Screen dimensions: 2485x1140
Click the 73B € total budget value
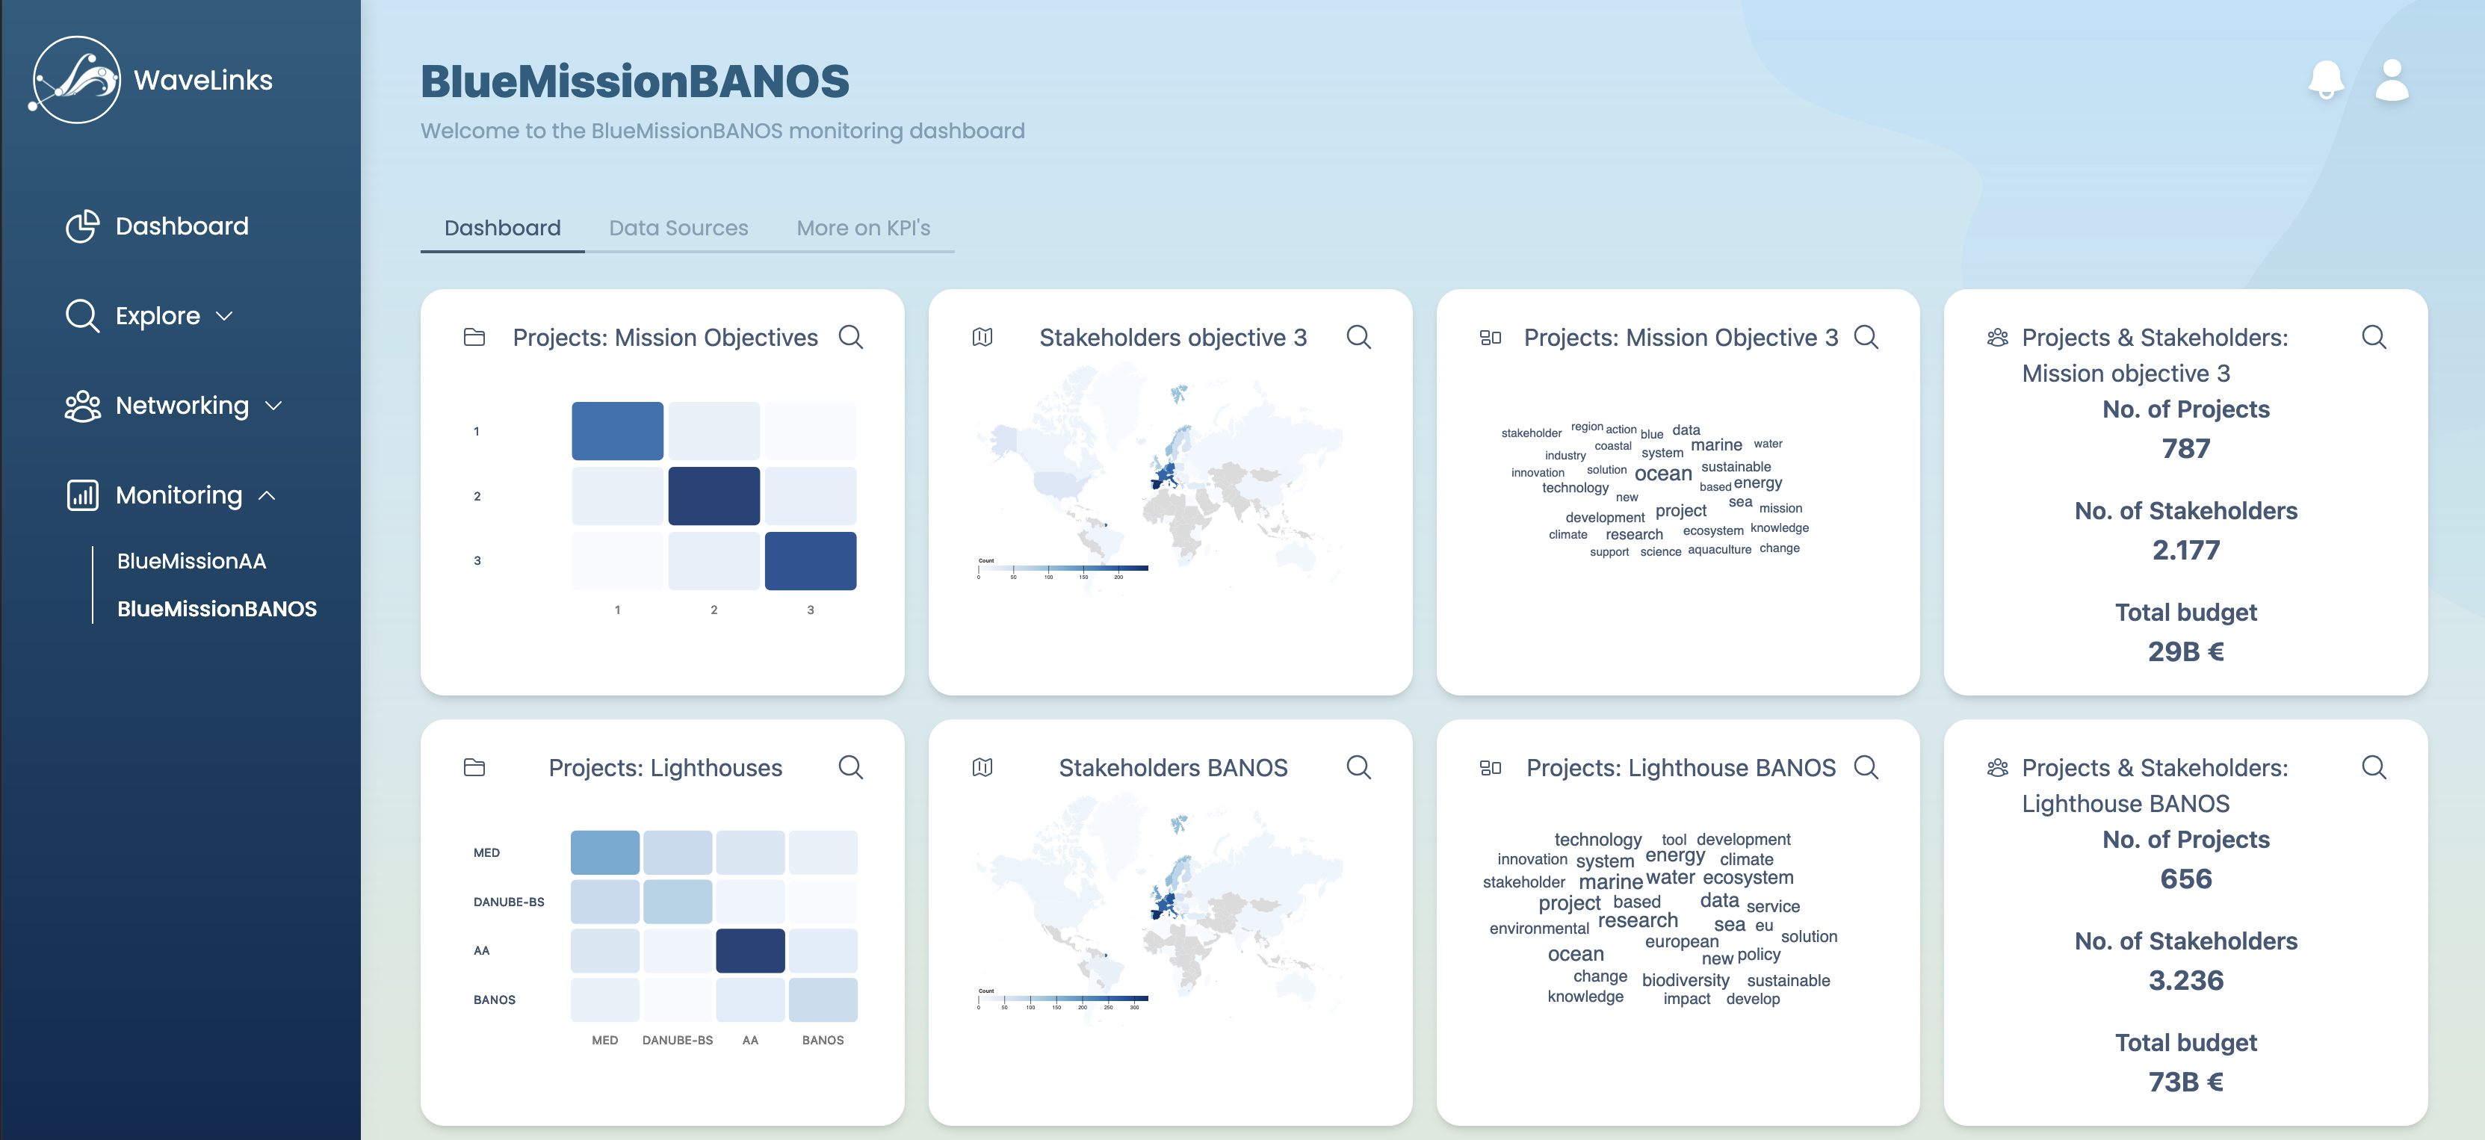pos(2186,1081)
